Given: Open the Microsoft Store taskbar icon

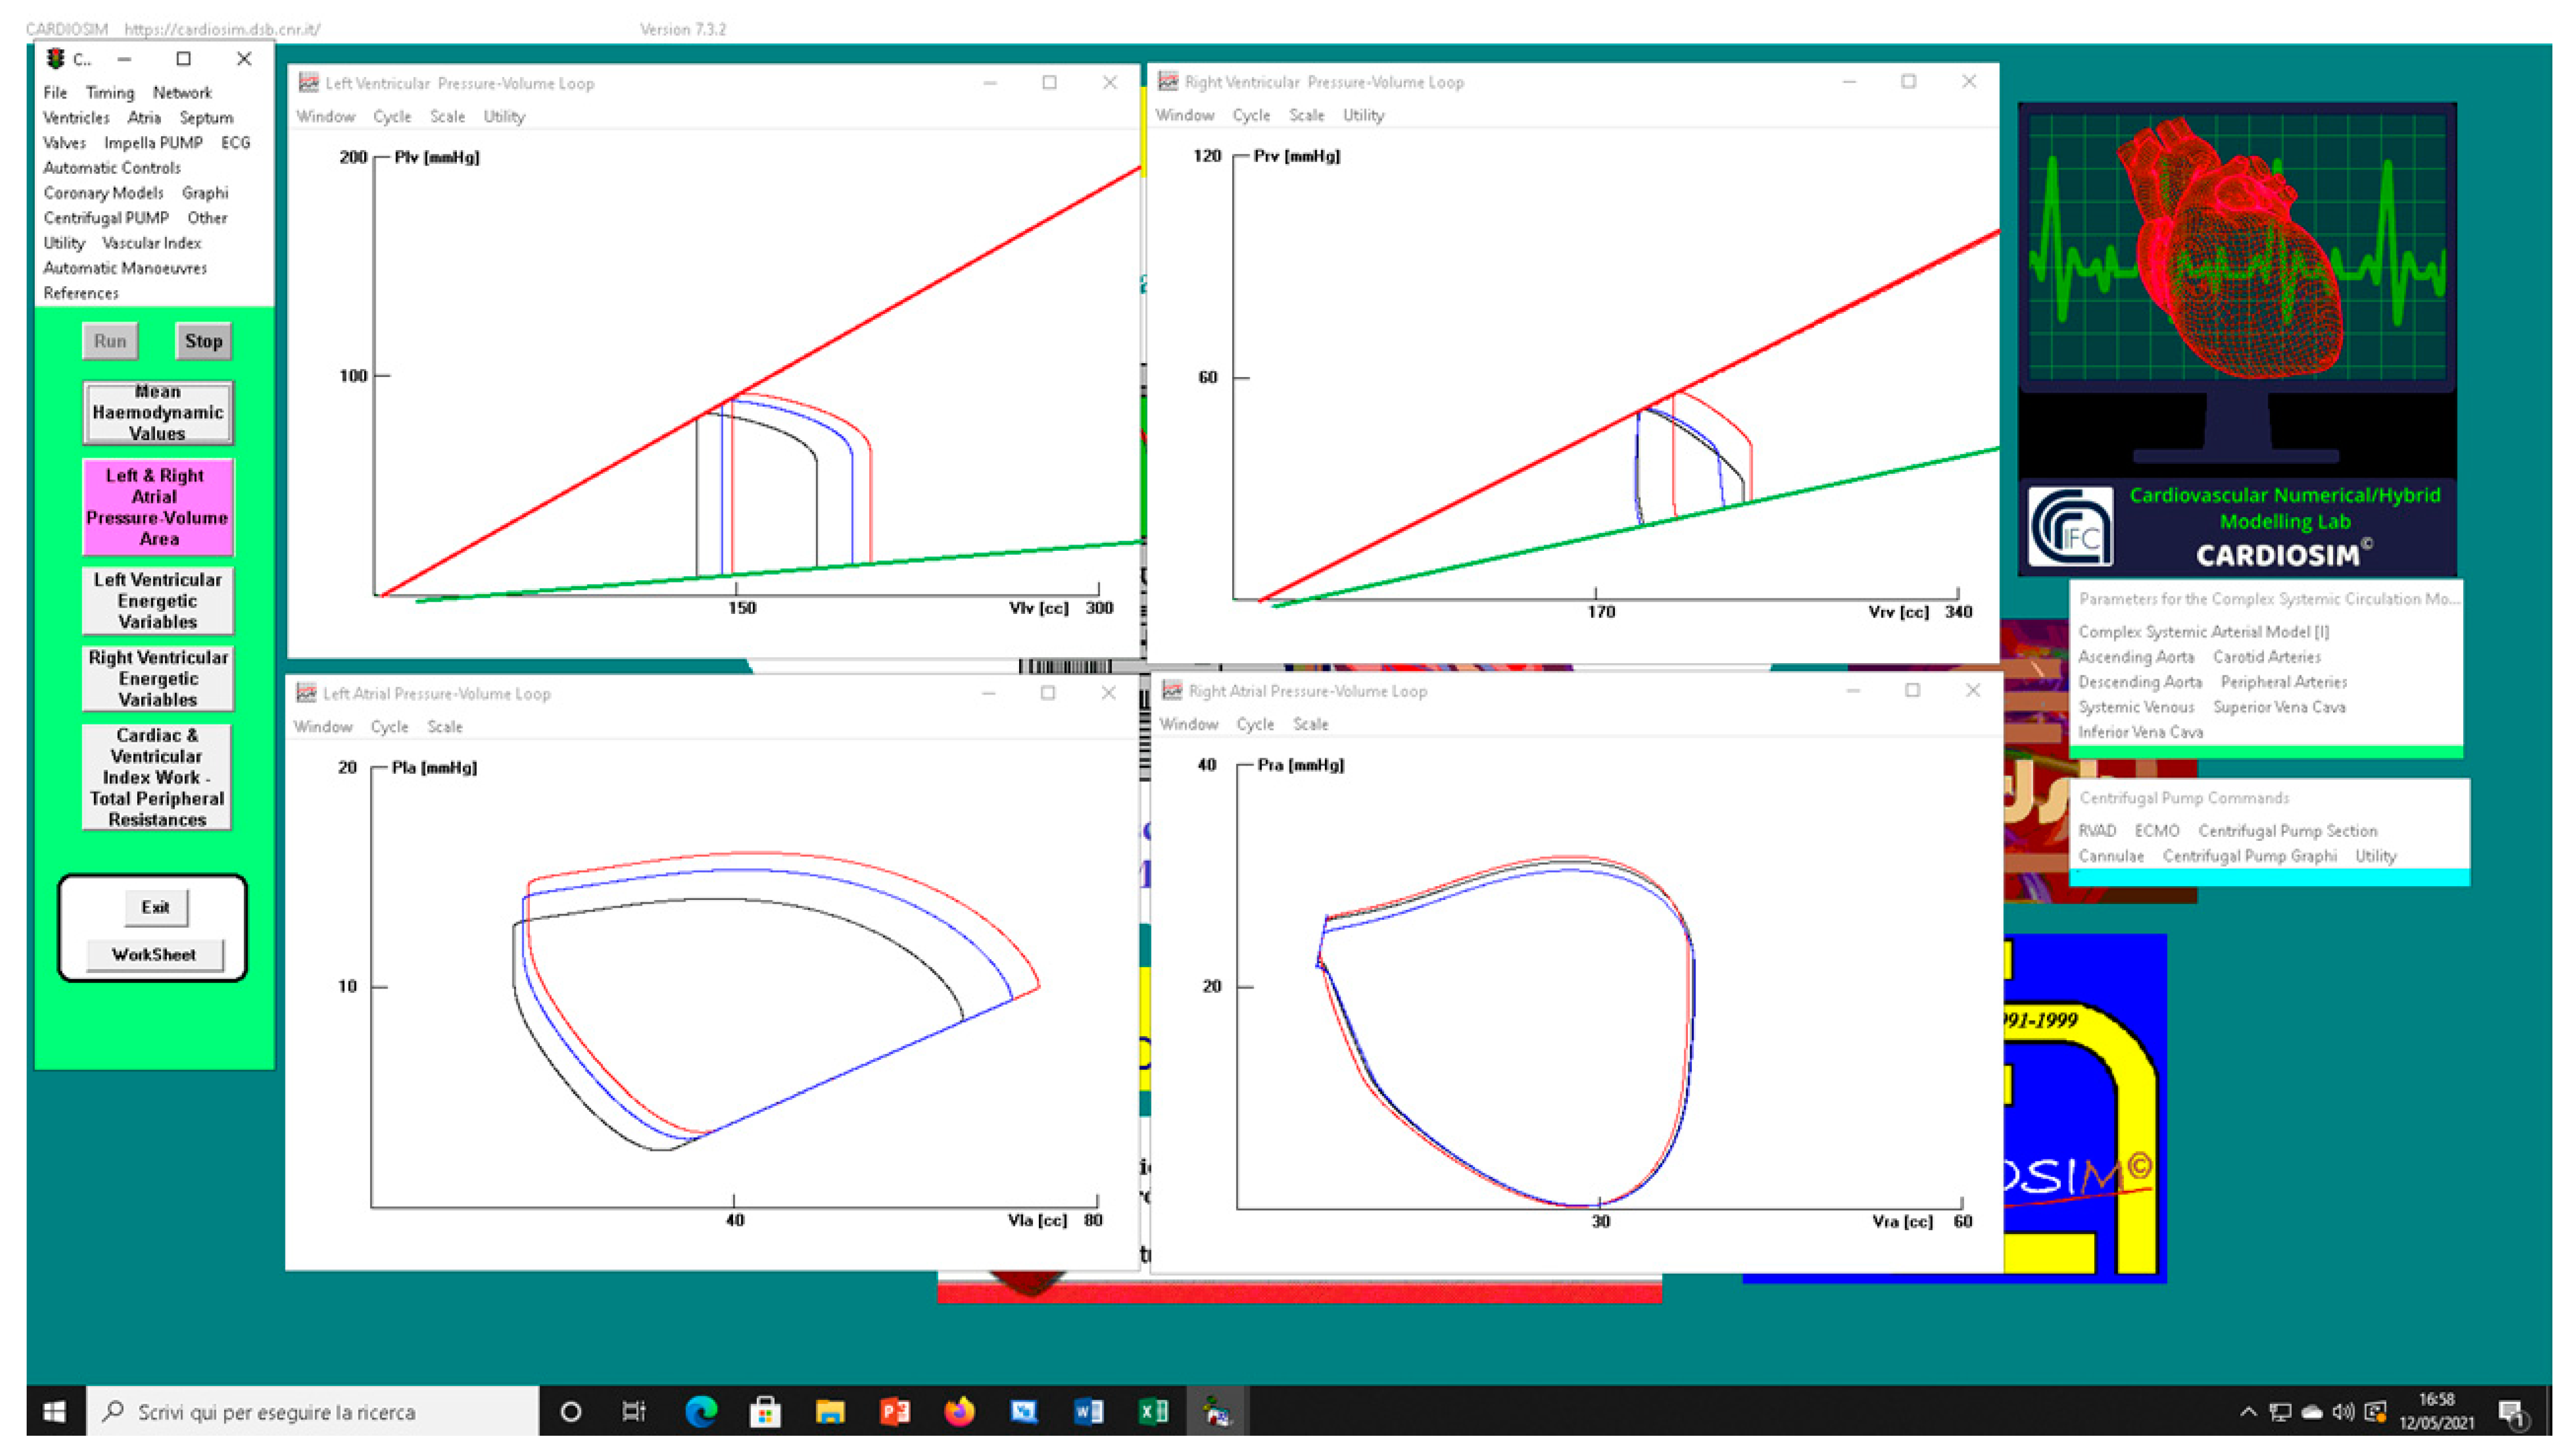Looking at the screenshot, I should point(765,1411).
